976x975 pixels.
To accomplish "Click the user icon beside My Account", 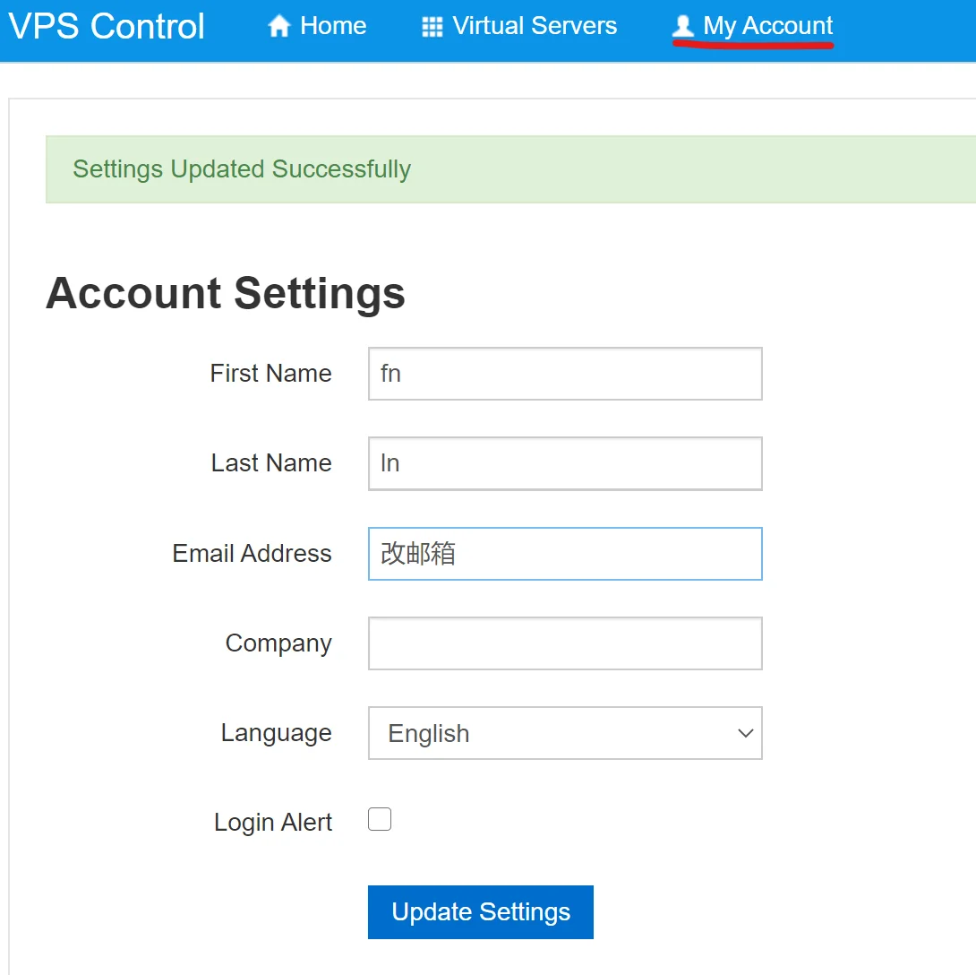I will [683, 27].
